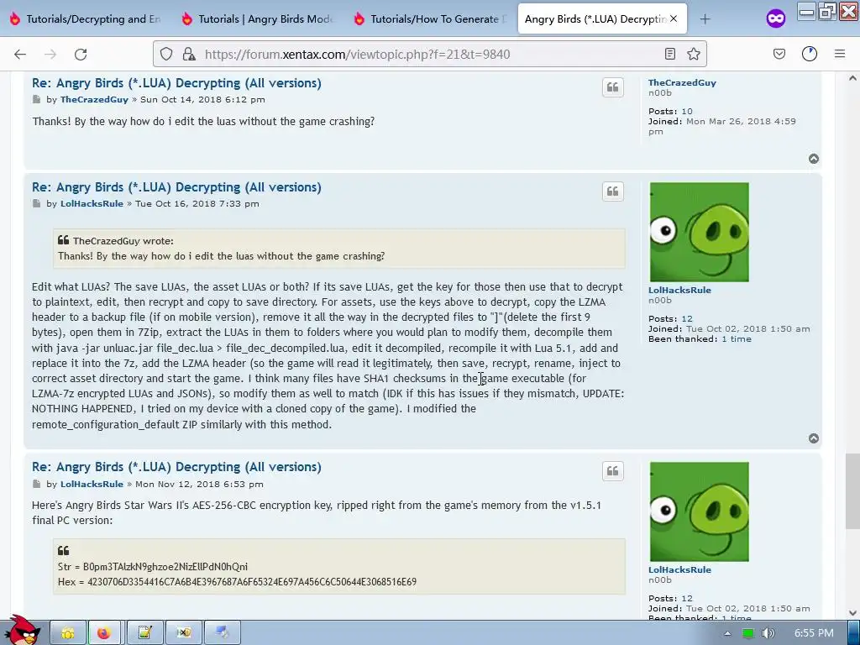Show hidden tray icons arrow
860x645 pixels.
click(727, 633)
